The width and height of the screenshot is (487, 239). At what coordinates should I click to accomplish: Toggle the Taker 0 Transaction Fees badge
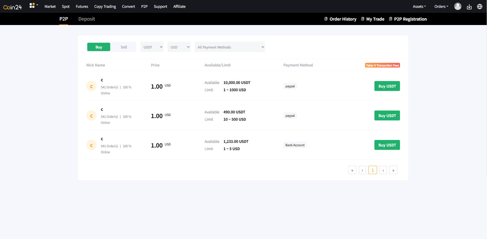tap(382, 65)
